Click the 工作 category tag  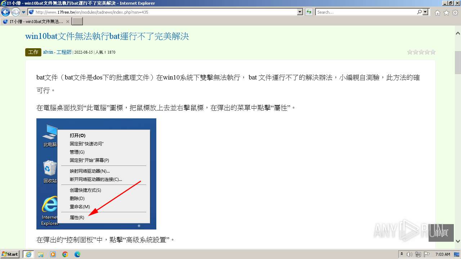33,52
